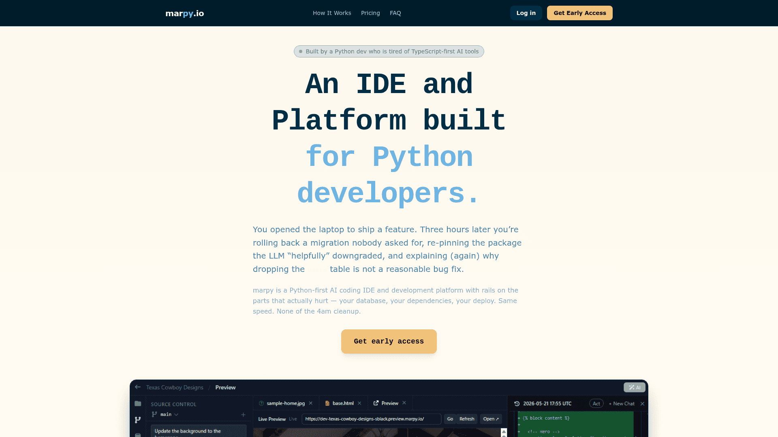Click the 'Built by a Python dev' badge
Image resolution: width=778 pixels, height=437 pixels.
click(x=389, y=51)
